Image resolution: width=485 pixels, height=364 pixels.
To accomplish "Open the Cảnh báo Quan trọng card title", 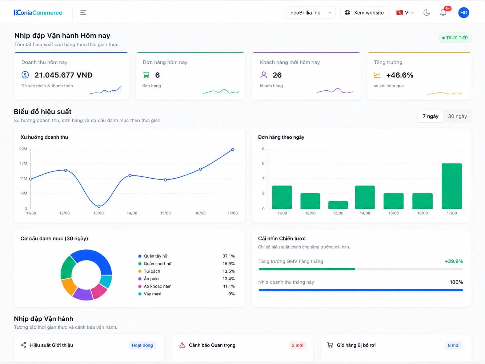I will click(212, 345).
